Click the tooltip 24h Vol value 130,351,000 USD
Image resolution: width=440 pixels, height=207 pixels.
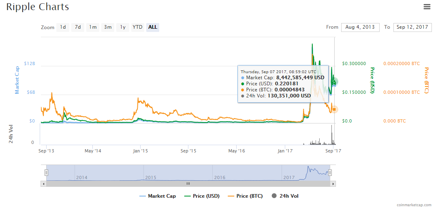pyautogui.click(x=289, y=96)
